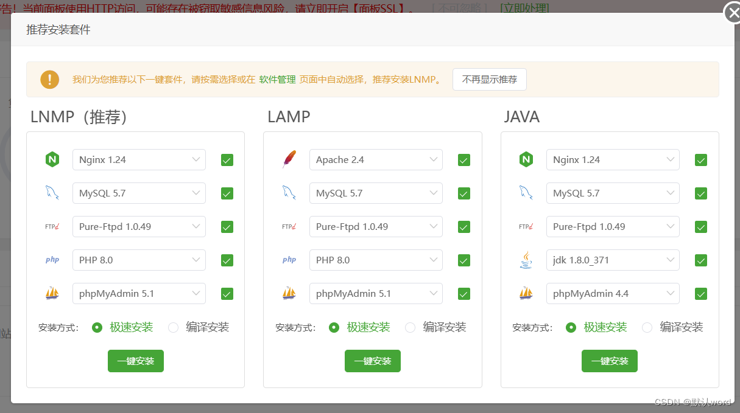Viewport: 740px width, 413px height.
Task: Uncheck Nginx 1.24 in the LNMP panel
Action: [227, 161]
